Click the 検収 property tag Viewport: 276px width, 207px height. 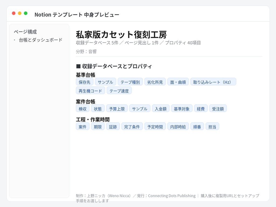pos(82,109)
